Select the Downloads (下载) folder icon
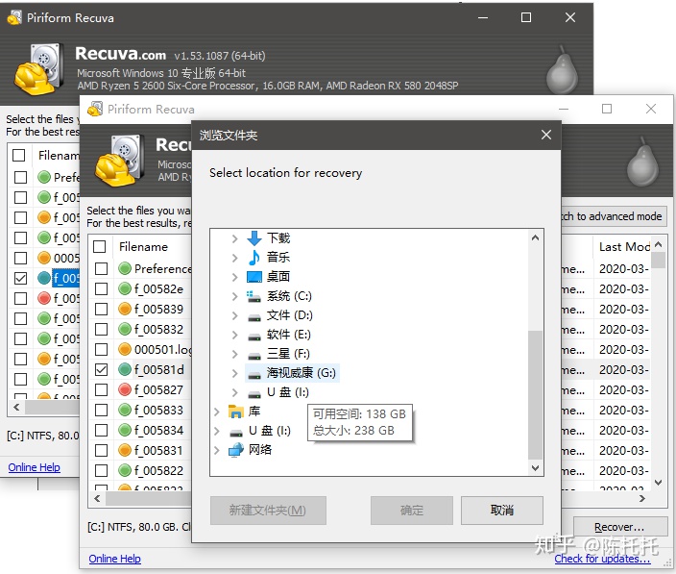676x574 pixels. (x=254, y=238)
